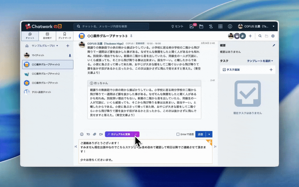Click the Chatwork logo

point(43,26)
